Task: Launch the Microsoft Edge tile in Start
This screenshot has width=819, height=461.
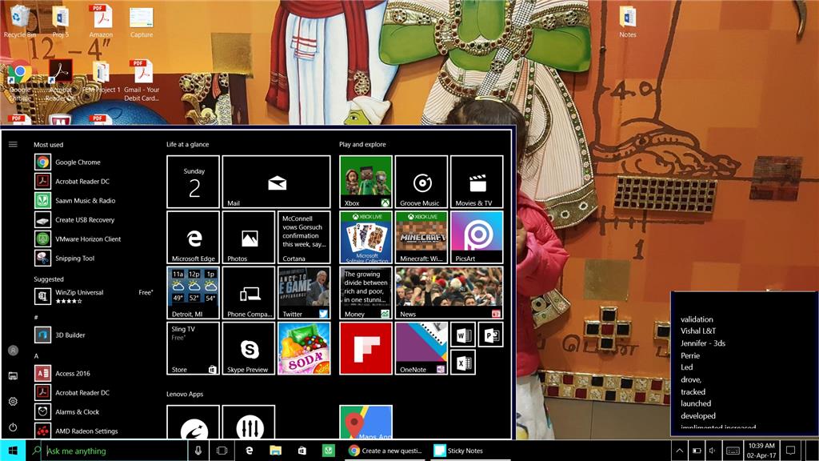Action: point(194,237)
